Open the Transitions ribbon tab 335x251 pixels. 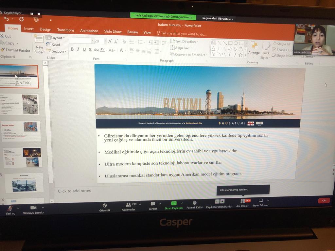coord(66,30)
